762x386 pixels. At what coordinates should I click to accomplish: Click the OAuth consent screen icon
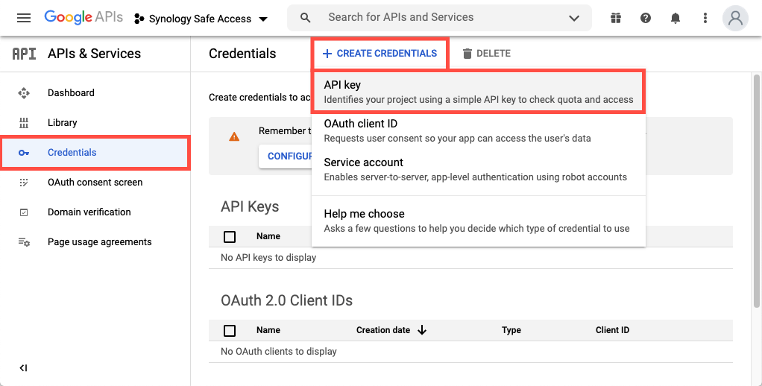24,183
